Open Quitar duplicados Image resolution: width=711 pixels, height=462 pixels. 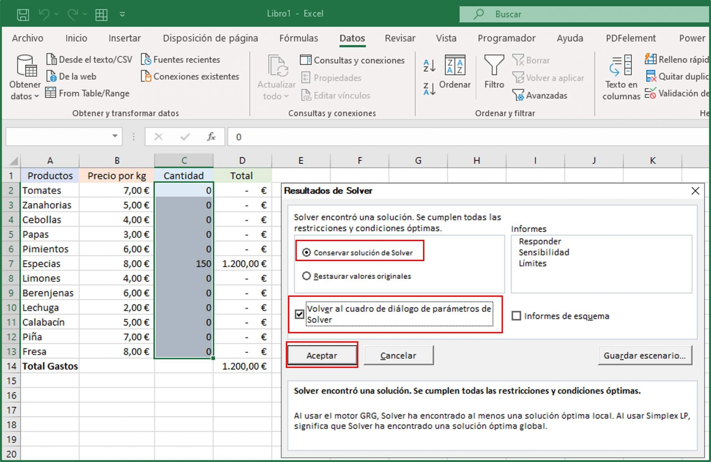coord(678,76)
